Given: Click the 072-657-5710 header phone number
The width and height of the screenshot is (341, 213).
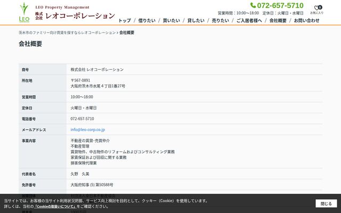Looking at the screenshot, I should click(280, 5).
